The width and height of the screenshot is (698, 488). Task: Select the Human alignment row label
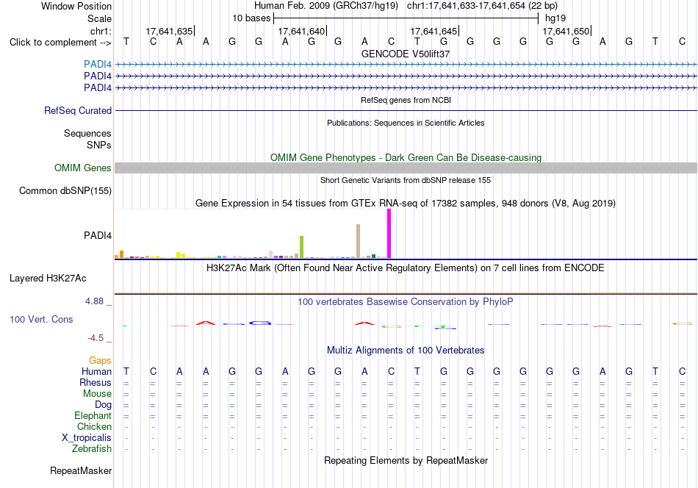click(96, 371)
